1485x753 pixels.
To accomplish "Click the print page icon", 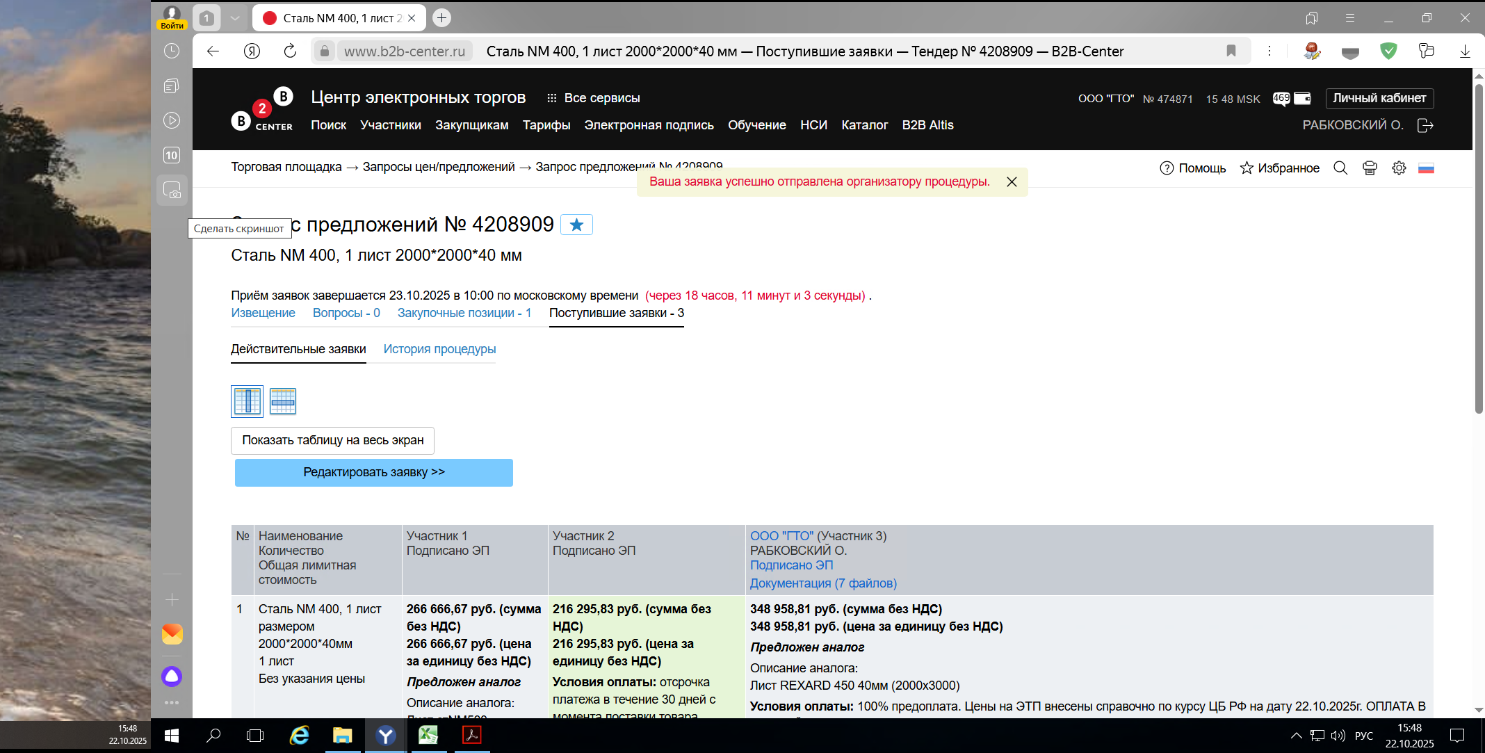I will coord(1370,168).
